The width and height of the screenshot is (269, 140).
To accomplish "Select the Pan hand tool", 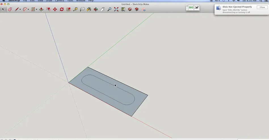I will 103,9.
